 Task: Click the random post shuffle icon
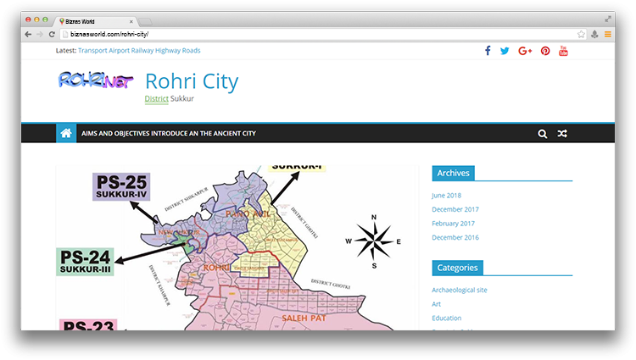click(562, 134)
